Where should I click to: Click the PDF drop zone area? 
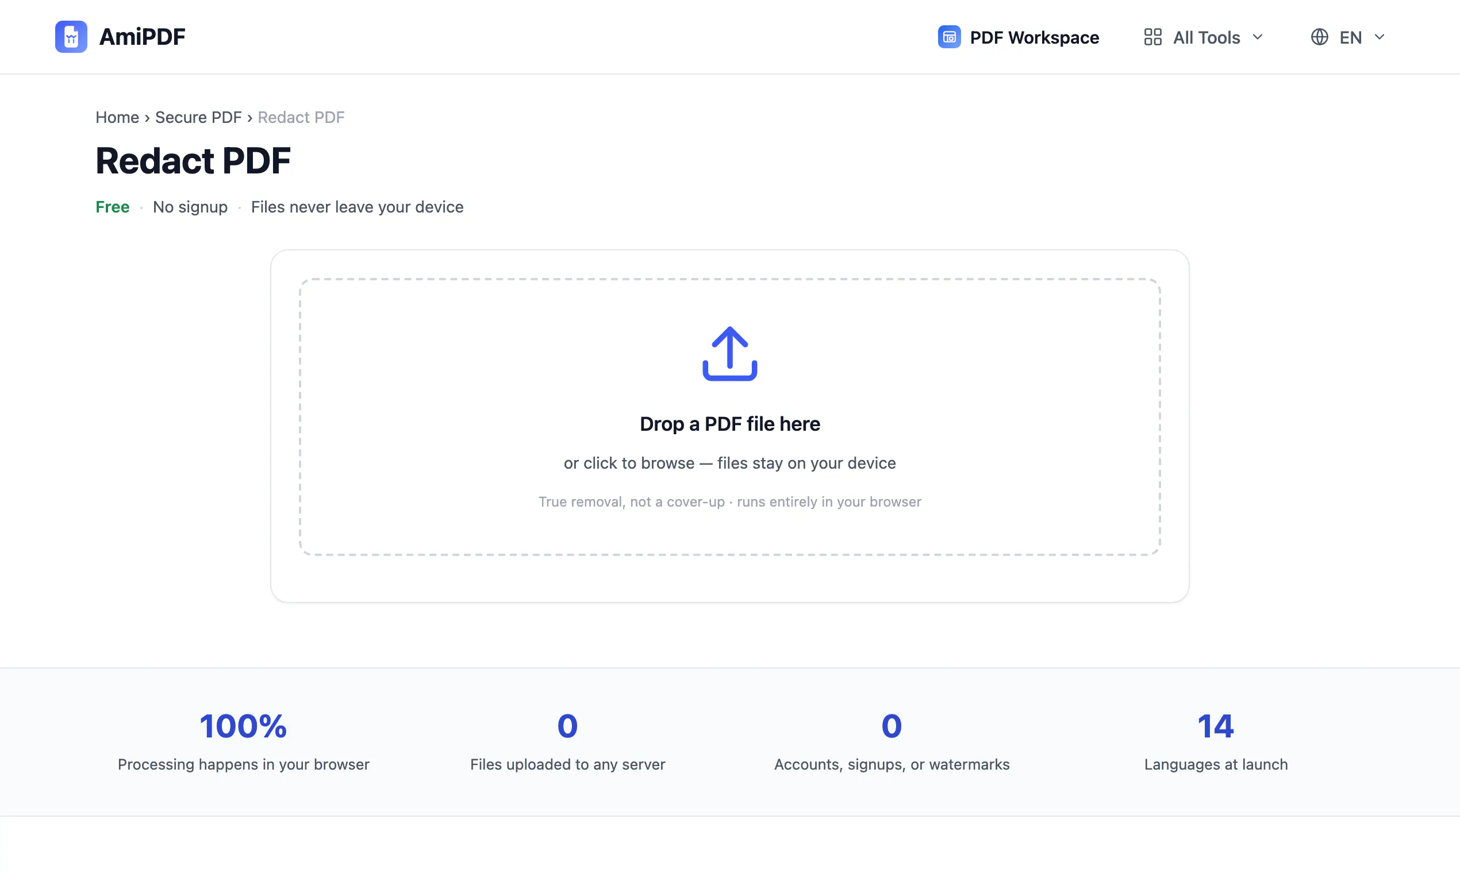coord(730,416)
